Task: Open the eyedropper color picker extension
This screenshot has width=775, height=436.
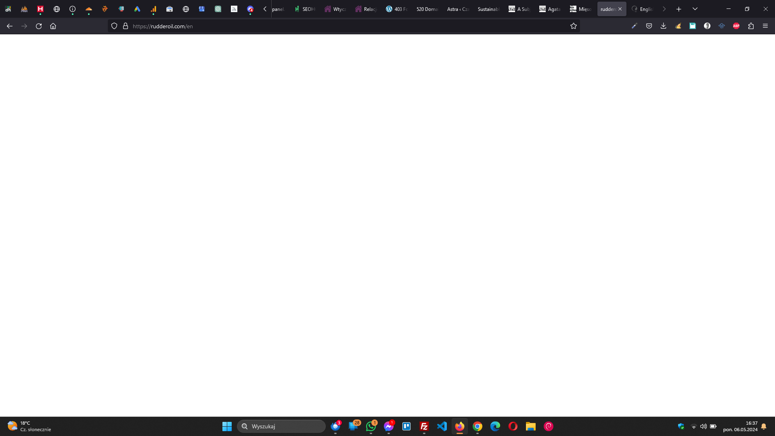Action: point(635,26)
